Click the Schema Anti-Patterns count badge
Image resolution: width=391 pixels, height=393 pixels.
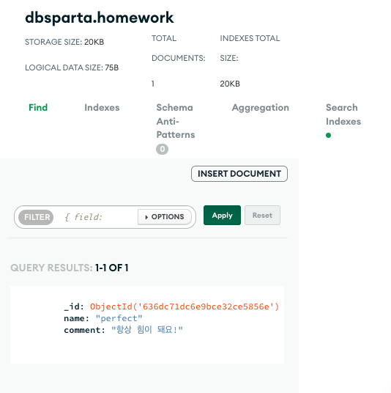pos(163,149)
